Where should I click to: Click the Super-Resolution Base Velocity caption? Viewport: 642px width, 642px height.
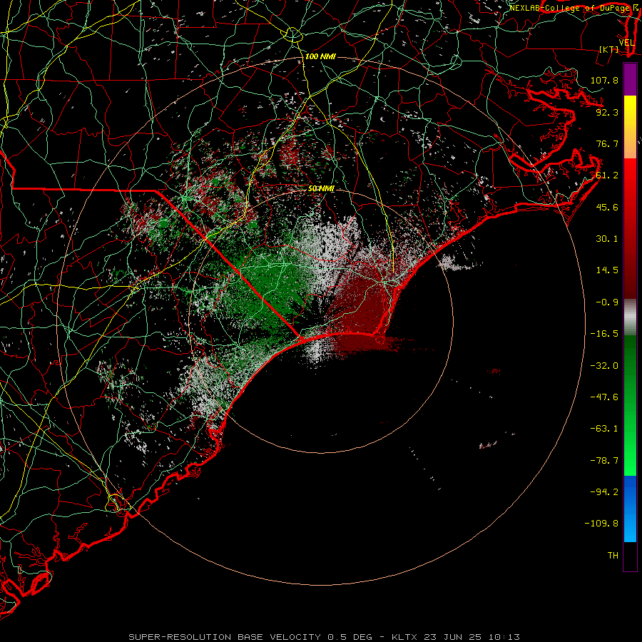click(325, 637)
